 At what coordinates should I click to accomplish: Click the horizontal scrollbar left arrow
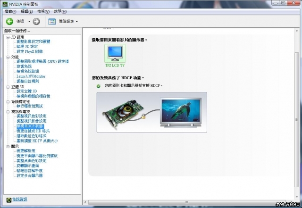85,202
